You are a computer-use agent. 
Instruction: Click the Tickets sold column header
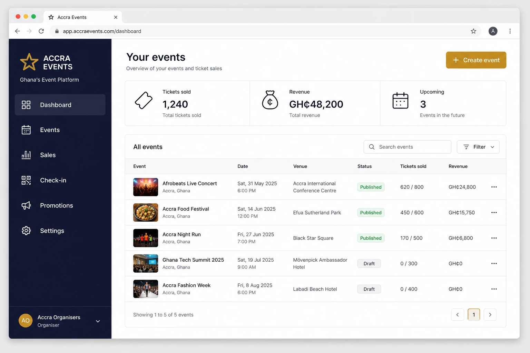pyautogui.click(x=413, y=166)
